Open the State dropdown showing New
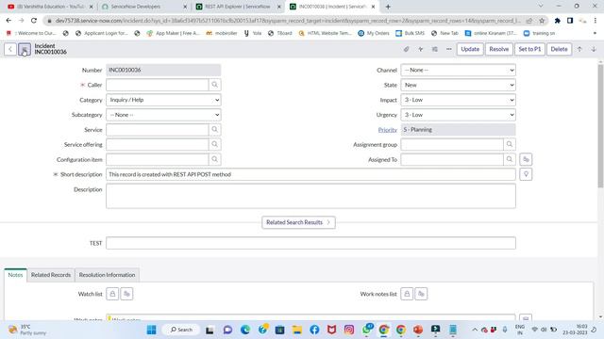 coord(458,85)
